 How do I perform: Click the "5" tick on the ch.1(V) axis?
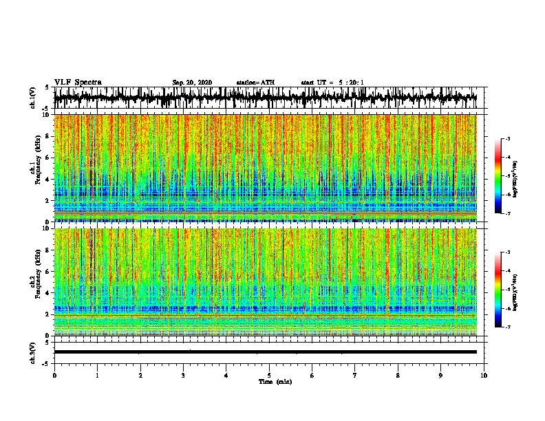pyautogui.click(x=47, y=87)
